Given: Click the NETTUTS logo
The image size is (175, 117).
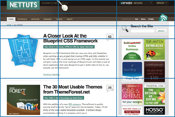Looking at the screenshot, I should [x=23, y=5].
